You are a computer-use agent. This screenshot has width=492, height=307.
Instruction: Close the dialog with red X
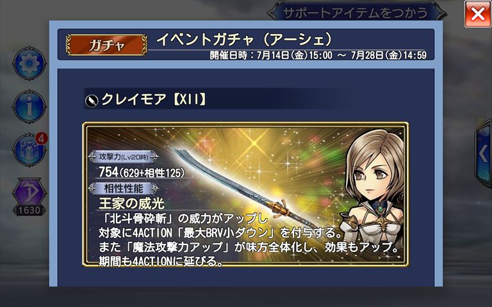tap(477, 14)
